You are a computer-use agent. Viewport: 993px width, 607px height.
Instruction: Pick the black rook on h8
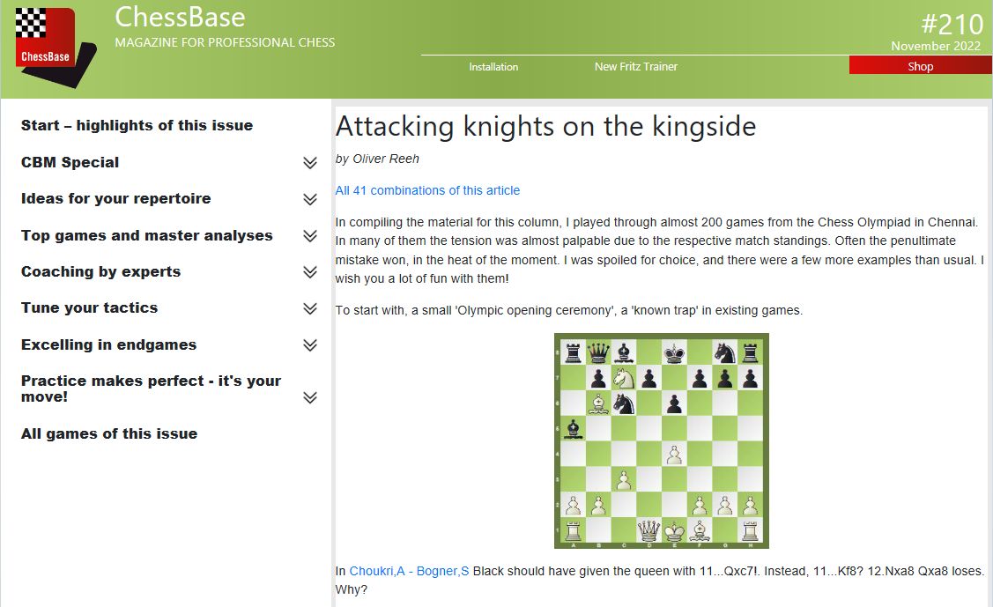[751, 352]
